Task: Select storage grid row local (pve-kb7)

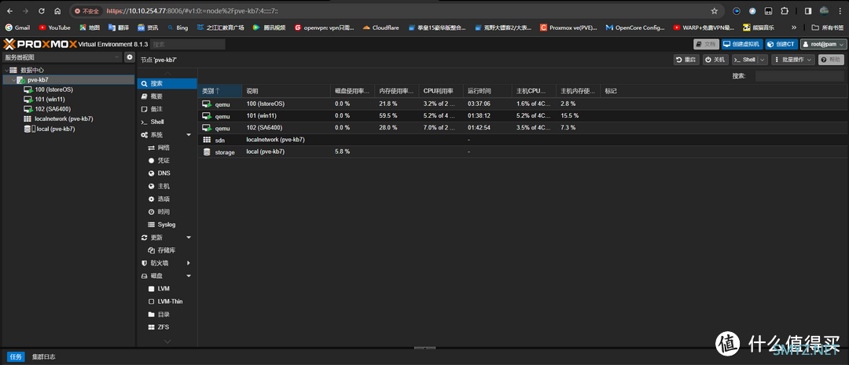Action: pos(521,152)
